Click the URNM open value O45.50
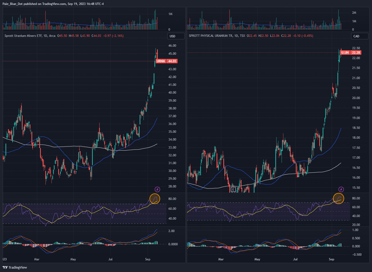Viewport: 372px width, 272px height. coord(62,36)
